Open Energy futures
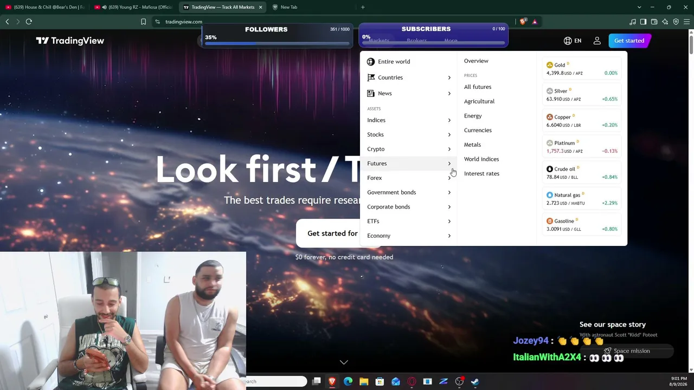 point(473,116)
